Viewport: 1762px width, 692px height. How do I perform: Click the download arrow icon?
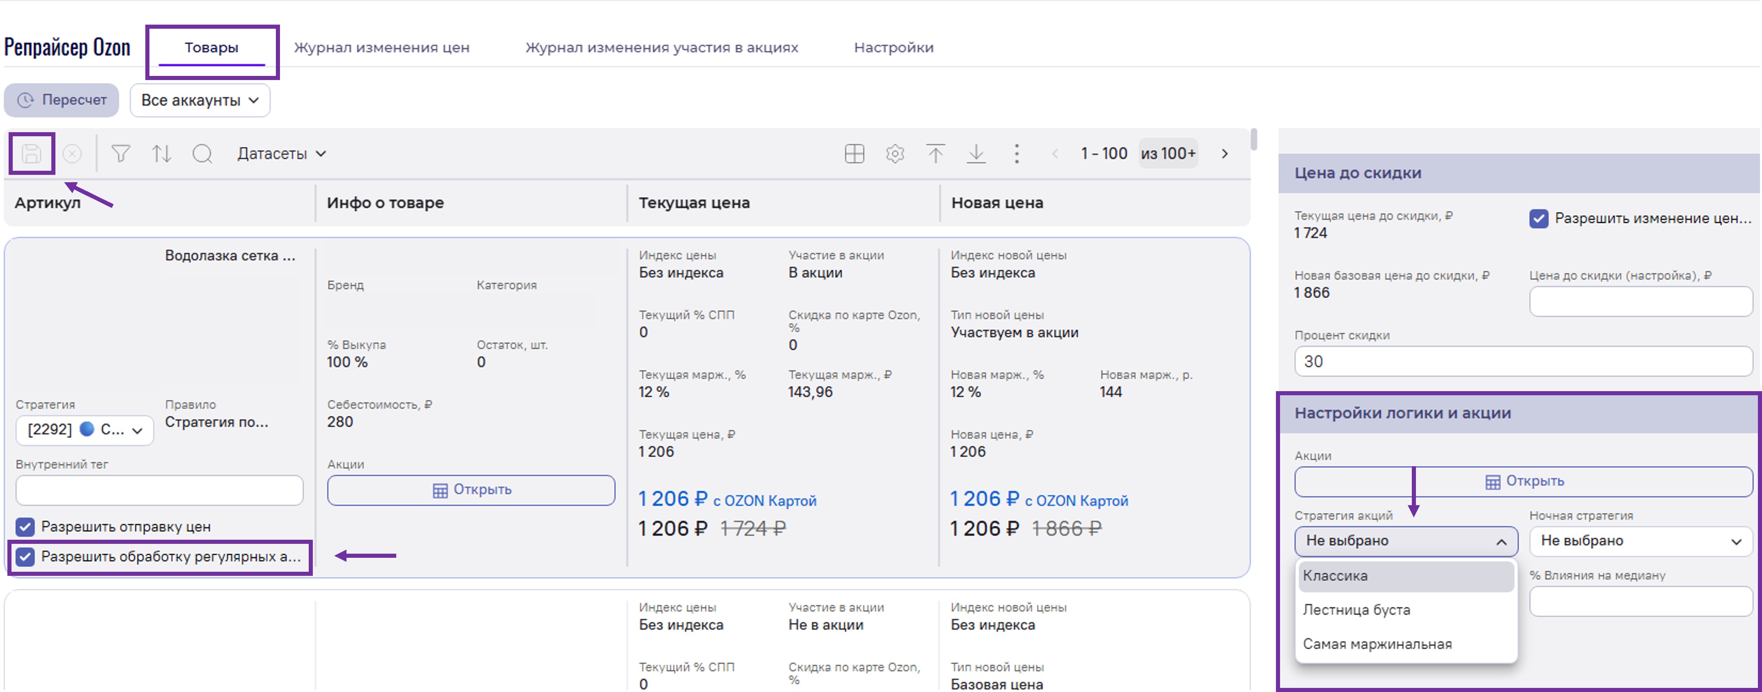(976, 154)
